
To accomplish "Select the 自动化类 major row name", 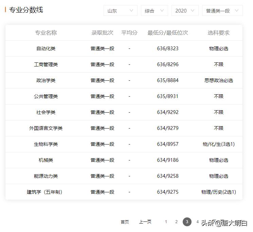I will click(x=46, y=49).
